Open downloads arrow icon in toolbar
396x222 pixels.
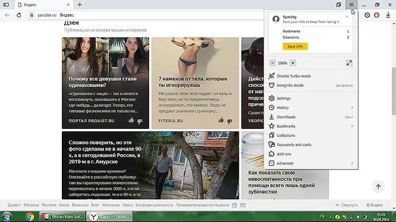(388, 15)
